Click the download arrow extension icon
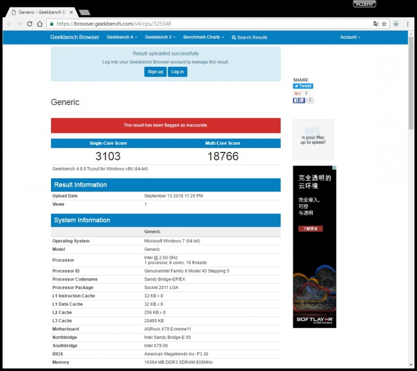The image size is (417, 371). click(x=396, y=24)
